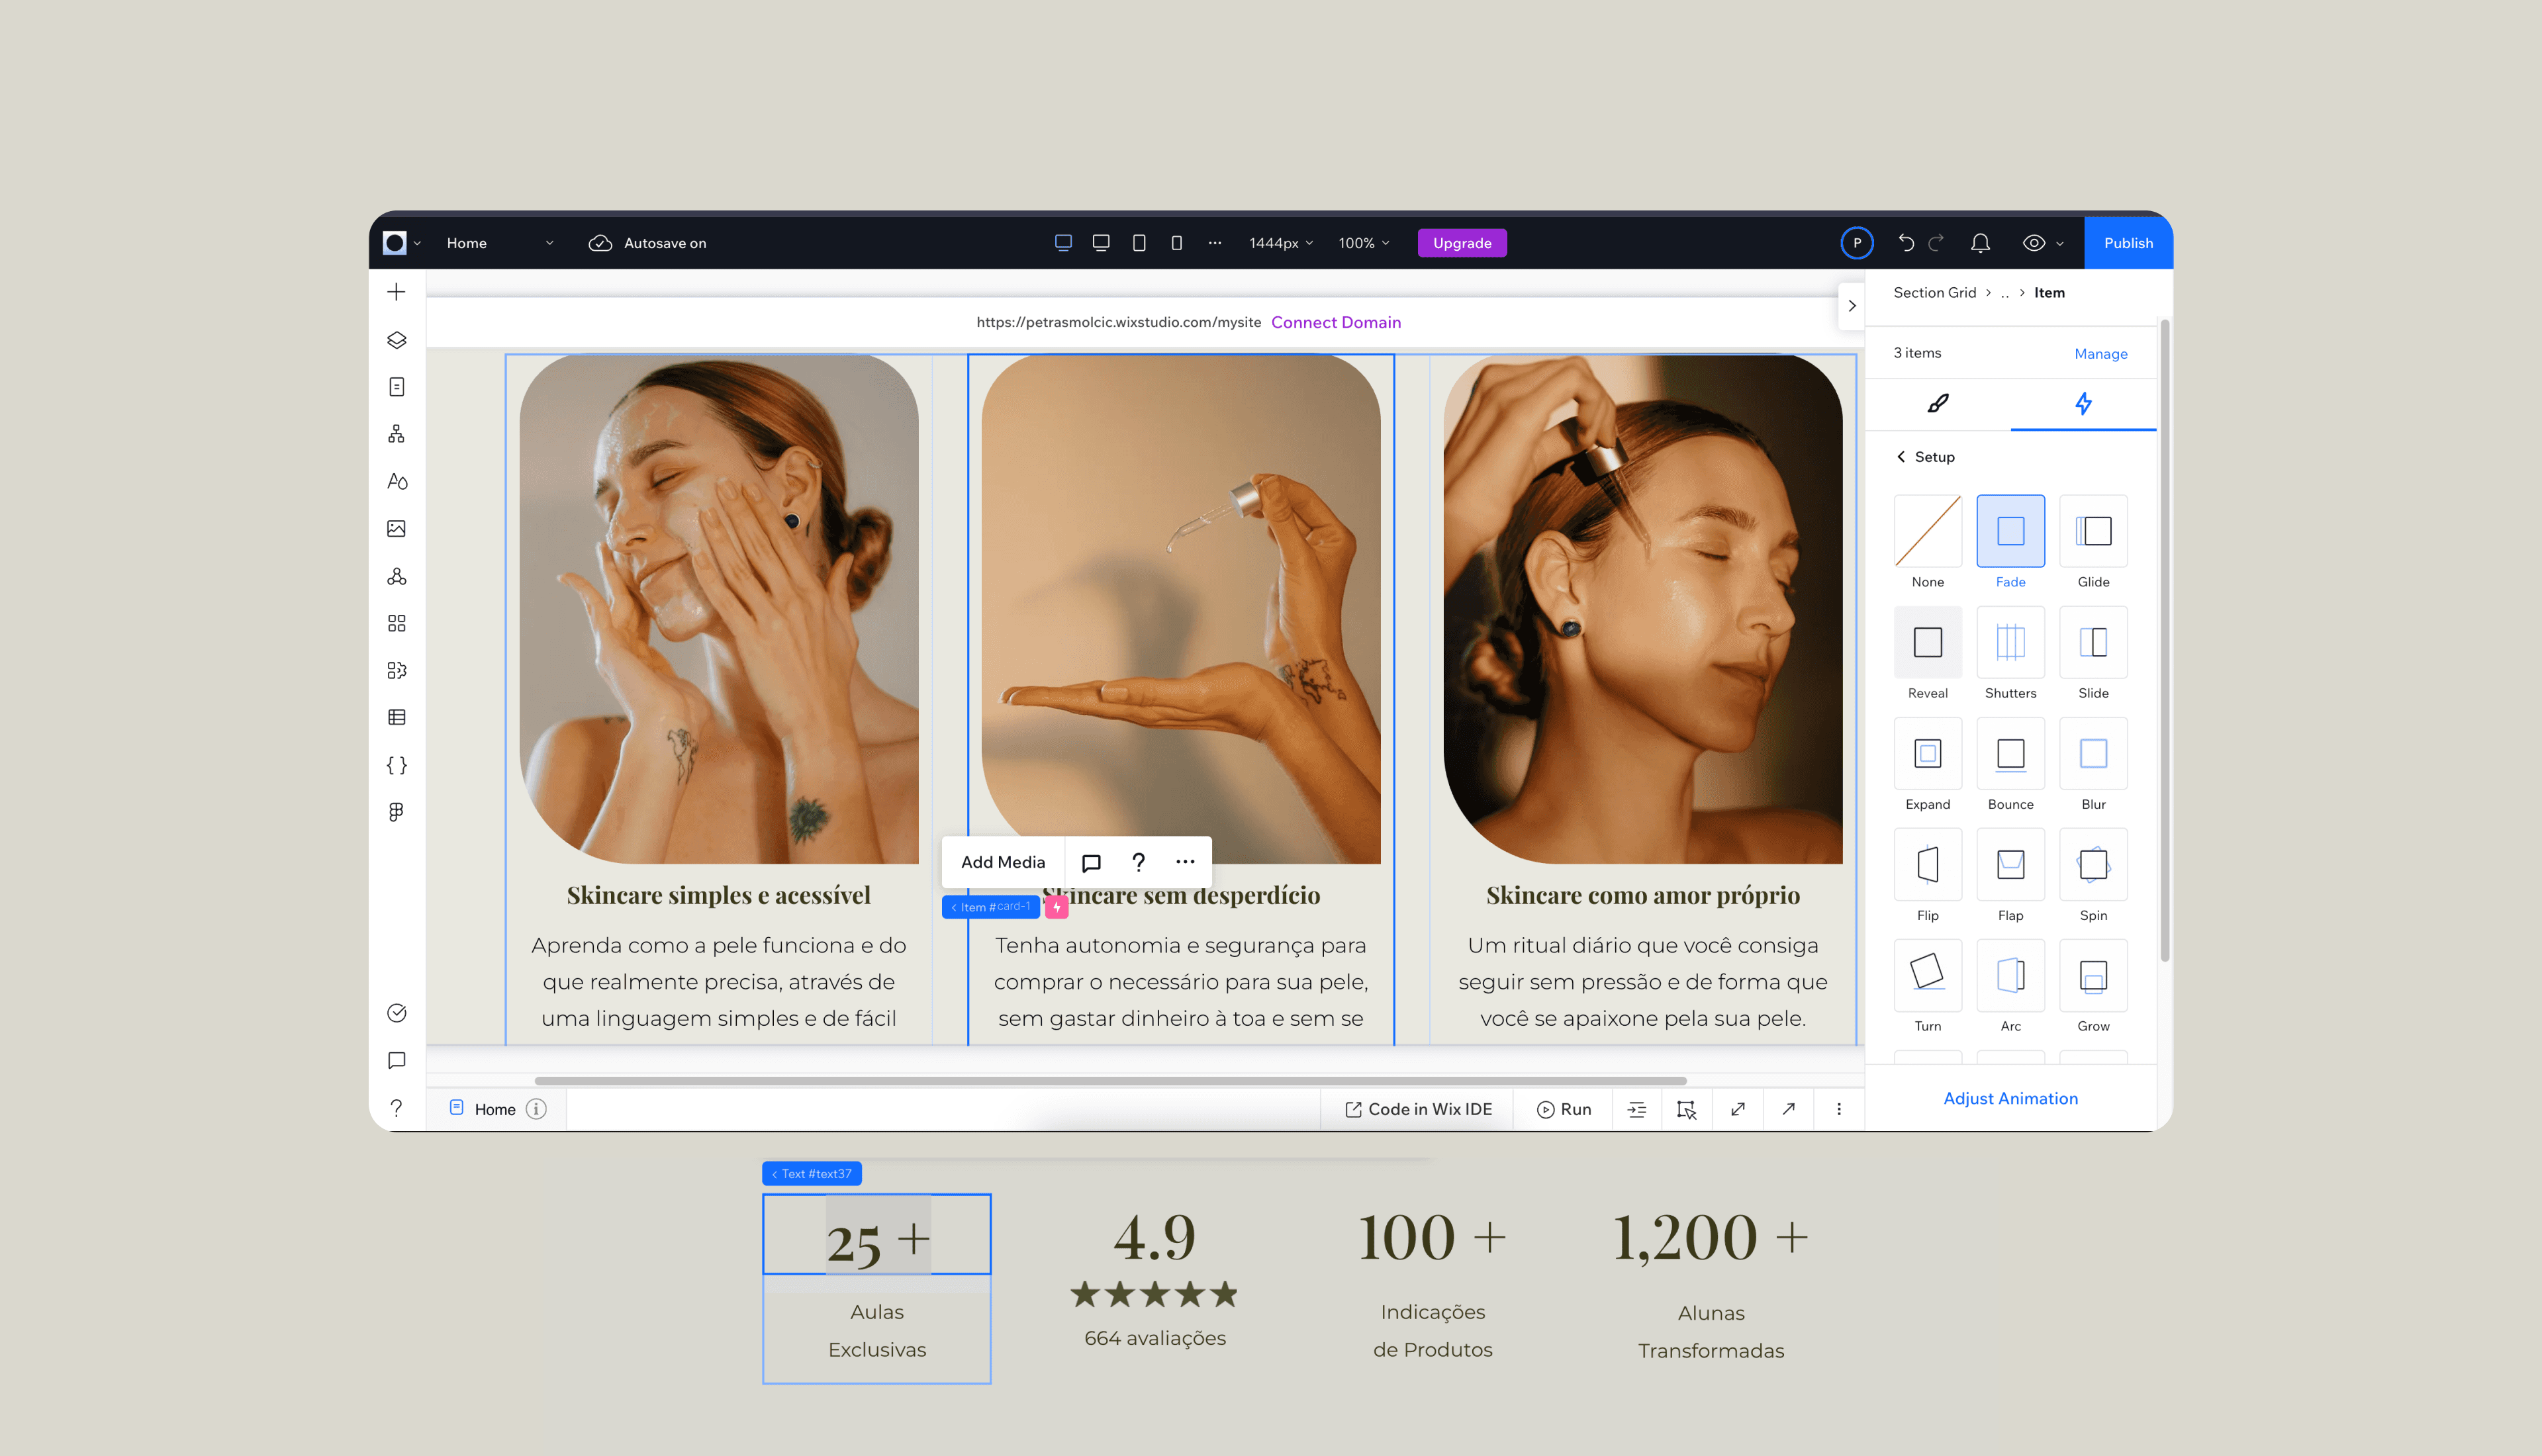Open the Home page dropdown
Image resolution: width=2542 pixels, height=1456 pixels.
[x=500, y=243]
